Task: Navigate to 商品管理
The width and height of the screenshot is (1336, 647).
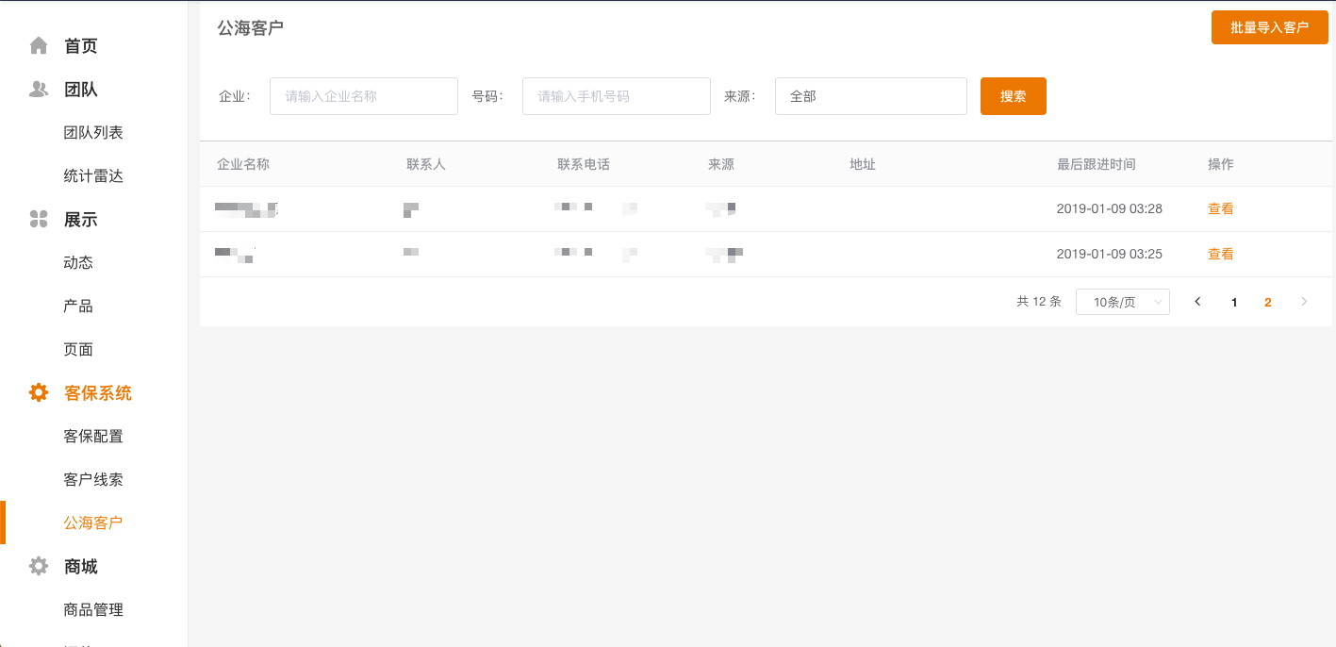Action: point(93,609)
